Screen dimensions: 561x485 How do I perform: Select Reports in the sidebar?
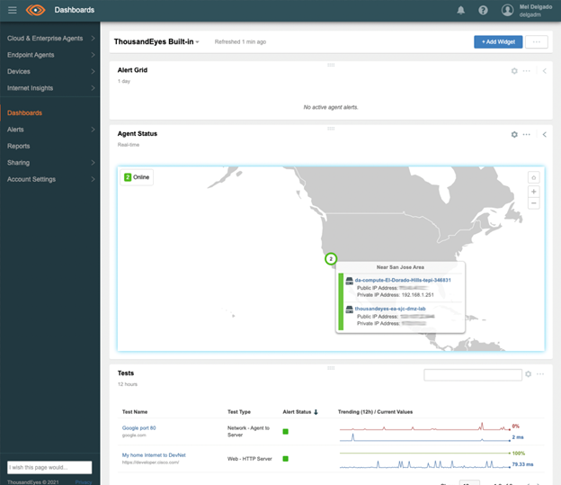tap(19, 146)
